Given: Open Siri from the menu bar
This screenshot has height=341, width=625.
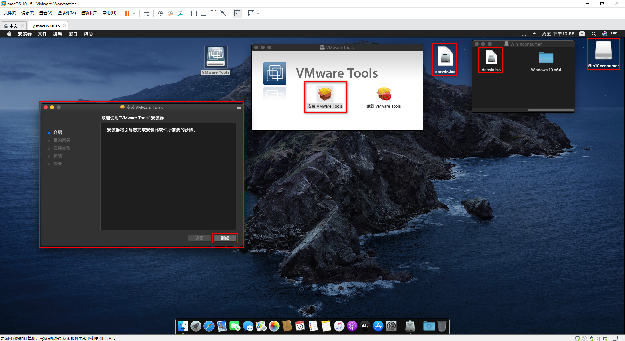Looking at the screenshot, I should tap(605, 34).
